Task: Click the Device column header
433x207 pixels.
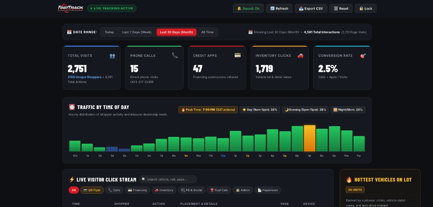Action: tap(309, 204)
